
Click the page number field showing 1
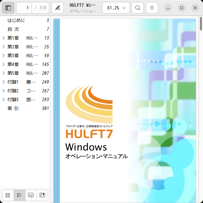[x=24, y=8]
